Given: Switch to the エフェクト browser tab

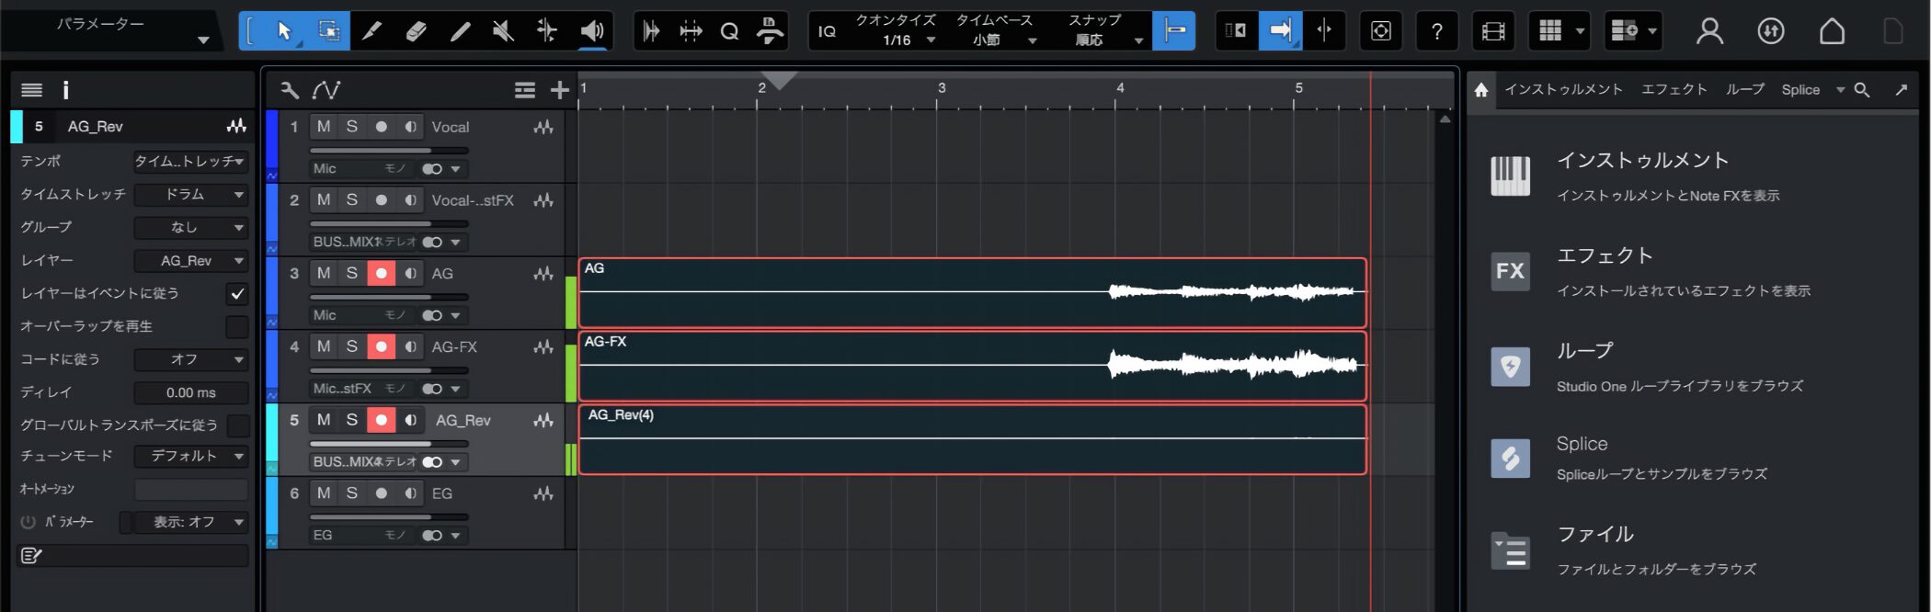Looking at the screenshot, I should [x=1674, y=90].
